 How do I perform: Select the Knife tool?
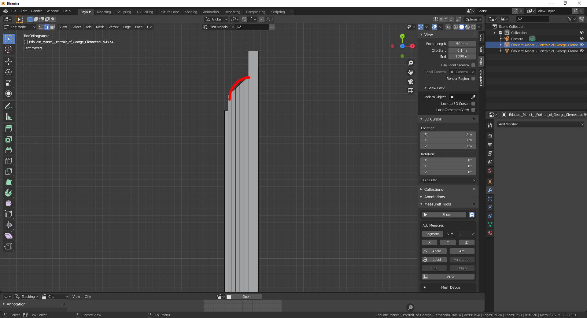[x=9, y=172]
